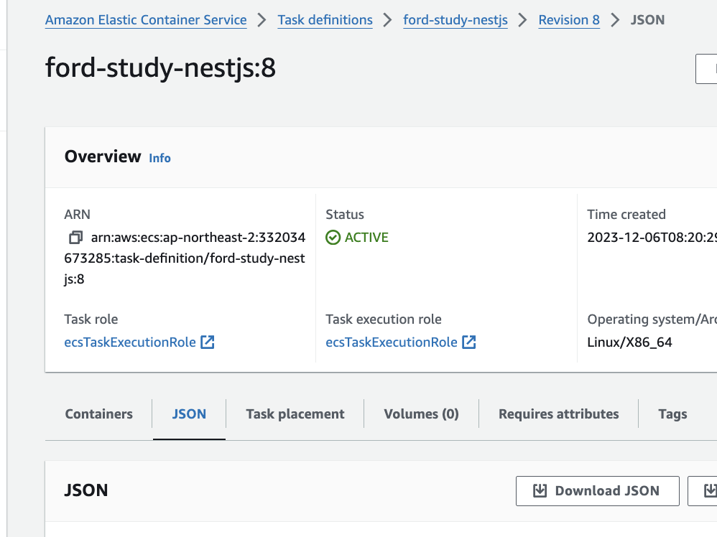This screenshot has height=537, width=717.
Task: Go to Amazon Elastic Container Service breadcrumb
Action: coord(146,20)
